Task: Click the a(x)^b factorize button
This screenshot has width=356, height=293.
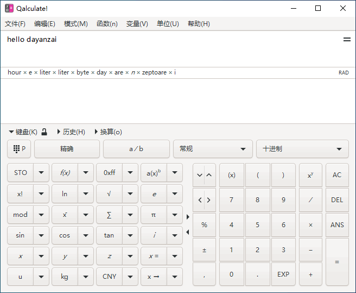Action: tap(154, 173)
